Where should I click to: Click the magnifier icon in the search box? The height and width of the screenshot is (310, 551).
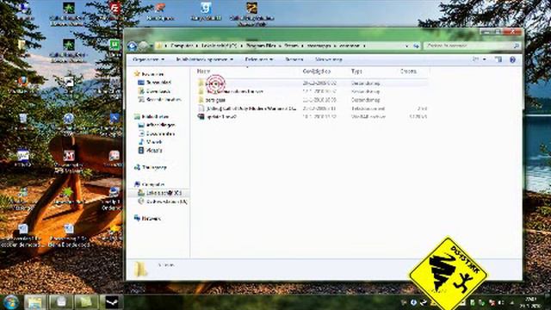(517, 46)
